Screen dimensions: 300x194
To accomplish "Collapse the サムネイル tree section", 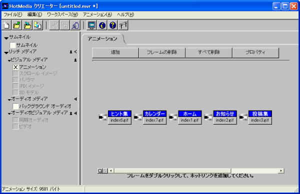I will [x=6, y=38].
